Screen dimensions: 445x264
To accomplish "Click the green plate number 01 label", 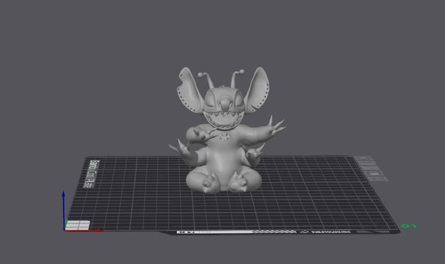I will pyautogui.click(x=409, y=226).
